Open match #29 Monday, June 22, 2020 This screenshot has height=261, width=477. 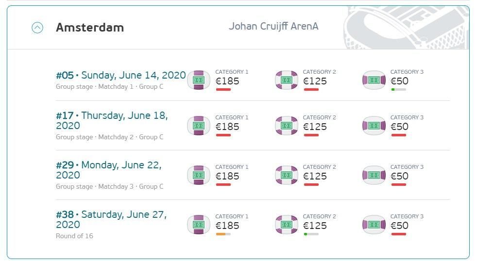[x=109, y=170]
